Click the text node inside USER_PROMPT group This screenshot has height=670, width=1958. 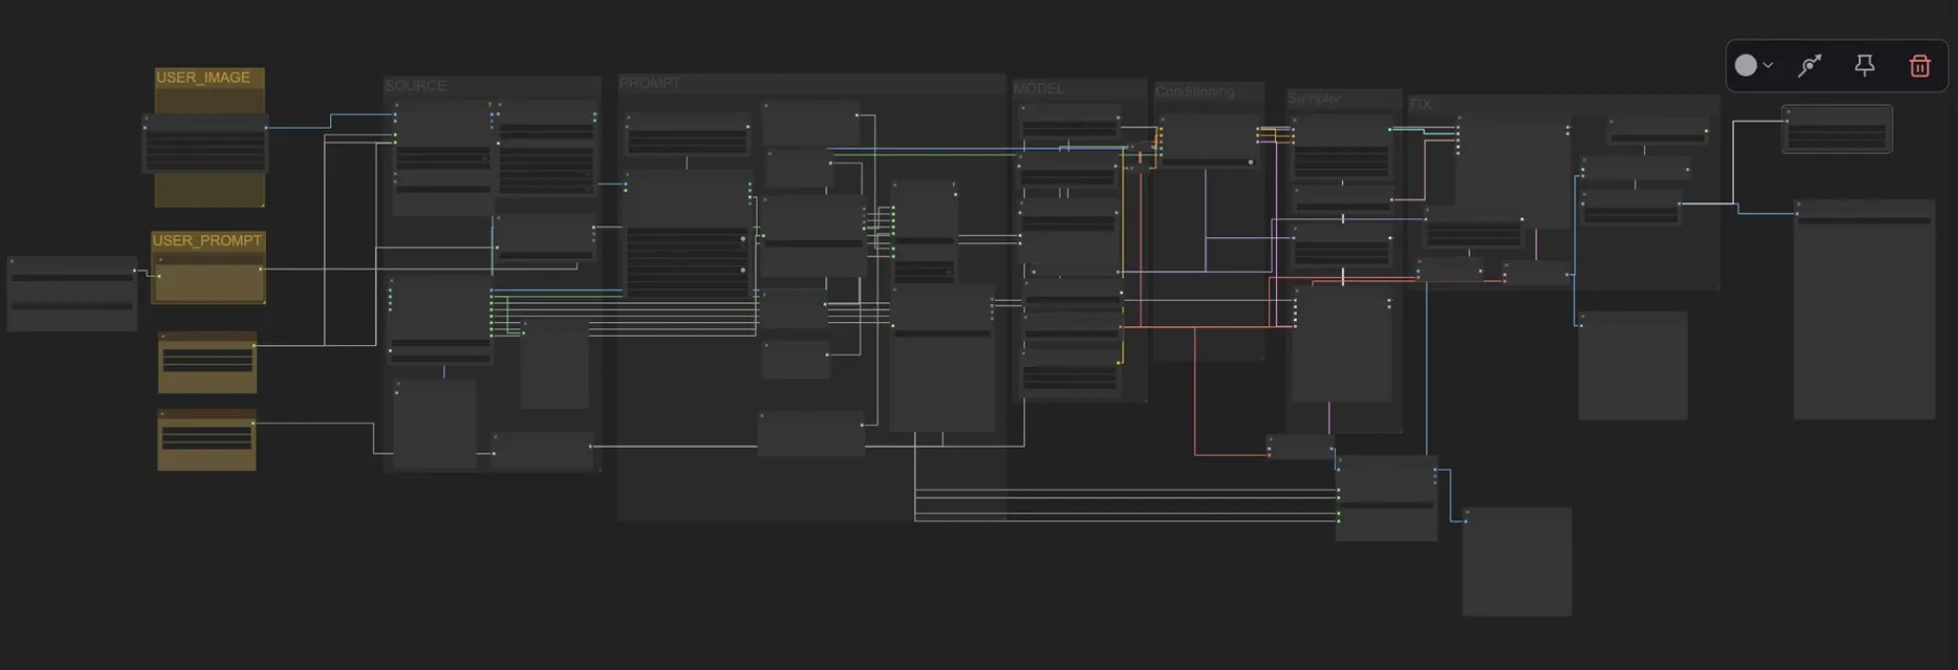[208, 279]
